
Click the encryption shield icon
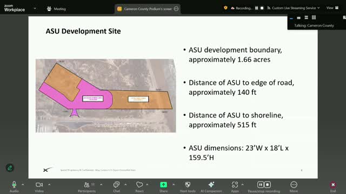pos(225,8)
